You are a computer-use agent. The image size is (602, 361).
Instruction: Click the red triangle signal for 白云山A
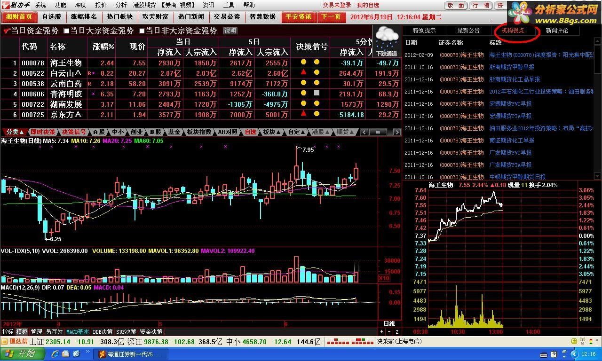tap(304, 72)
